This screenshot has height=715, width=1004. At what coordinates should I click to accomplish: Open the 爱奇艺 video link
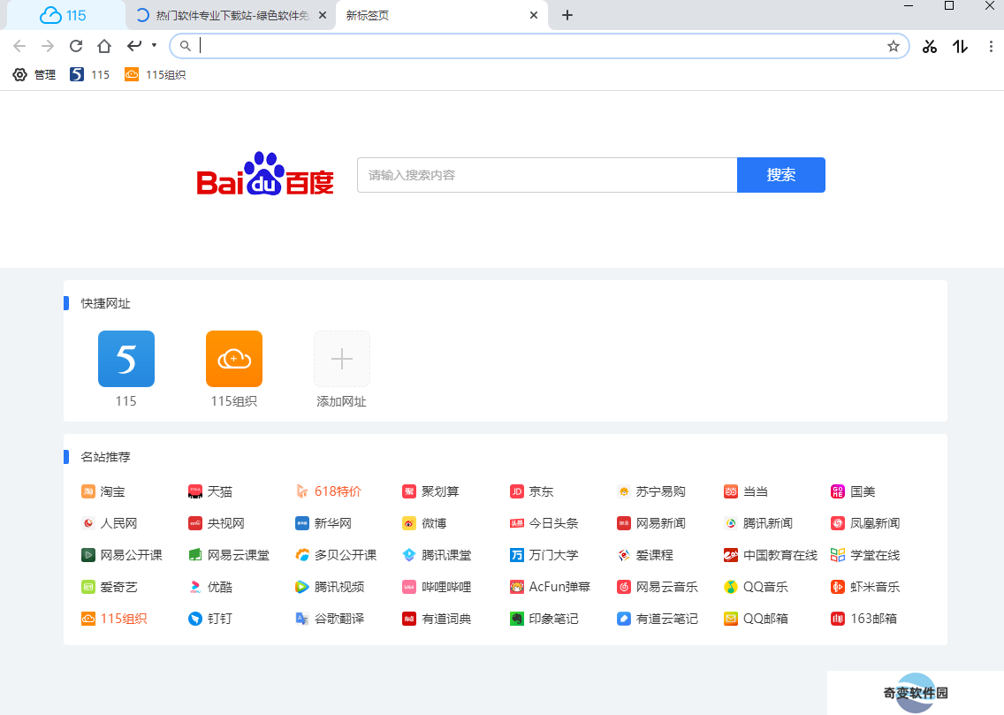click(x=110, y=587)
